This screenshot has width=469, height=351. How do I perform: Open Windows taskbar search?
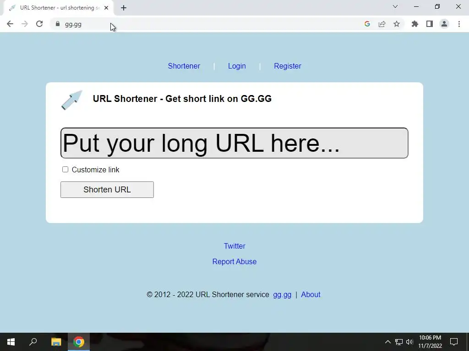33,342
